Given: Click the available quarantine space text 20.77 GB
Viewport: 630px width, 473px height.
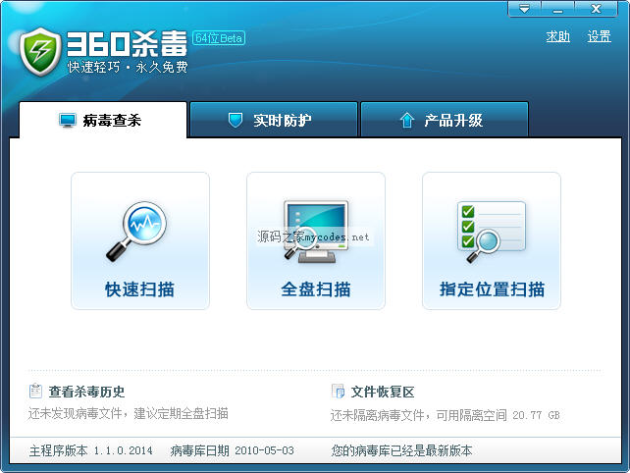Looking at the screenshot, I should pos(536,415).
